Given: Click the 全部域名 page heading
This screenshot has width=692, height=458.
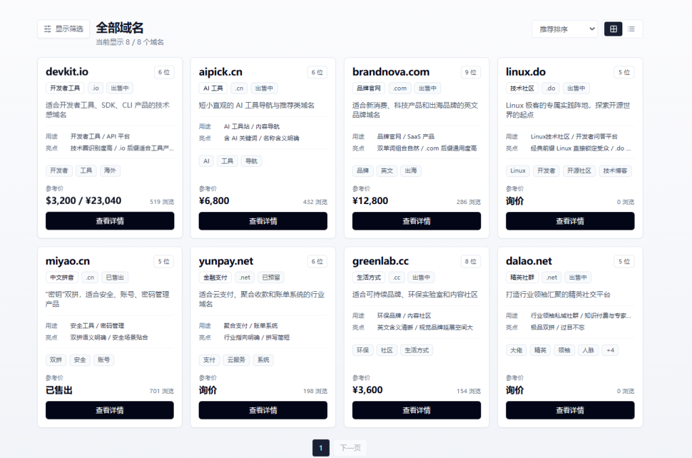Looking at the screenshot, I should coord(120,28).
